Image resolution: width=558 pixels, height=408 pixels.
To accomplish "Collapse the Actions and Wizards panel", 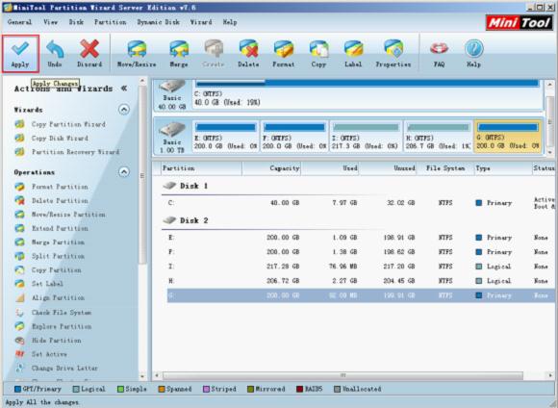I will (x=124, y=89).
